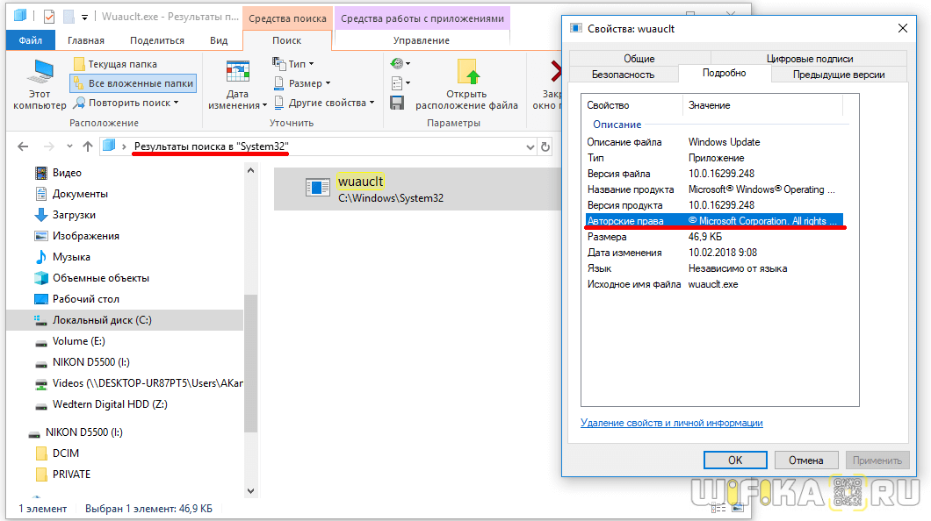Select Локальный диск (C:) in navigation pane
The image size is (931, 521).
pos(102,320)
